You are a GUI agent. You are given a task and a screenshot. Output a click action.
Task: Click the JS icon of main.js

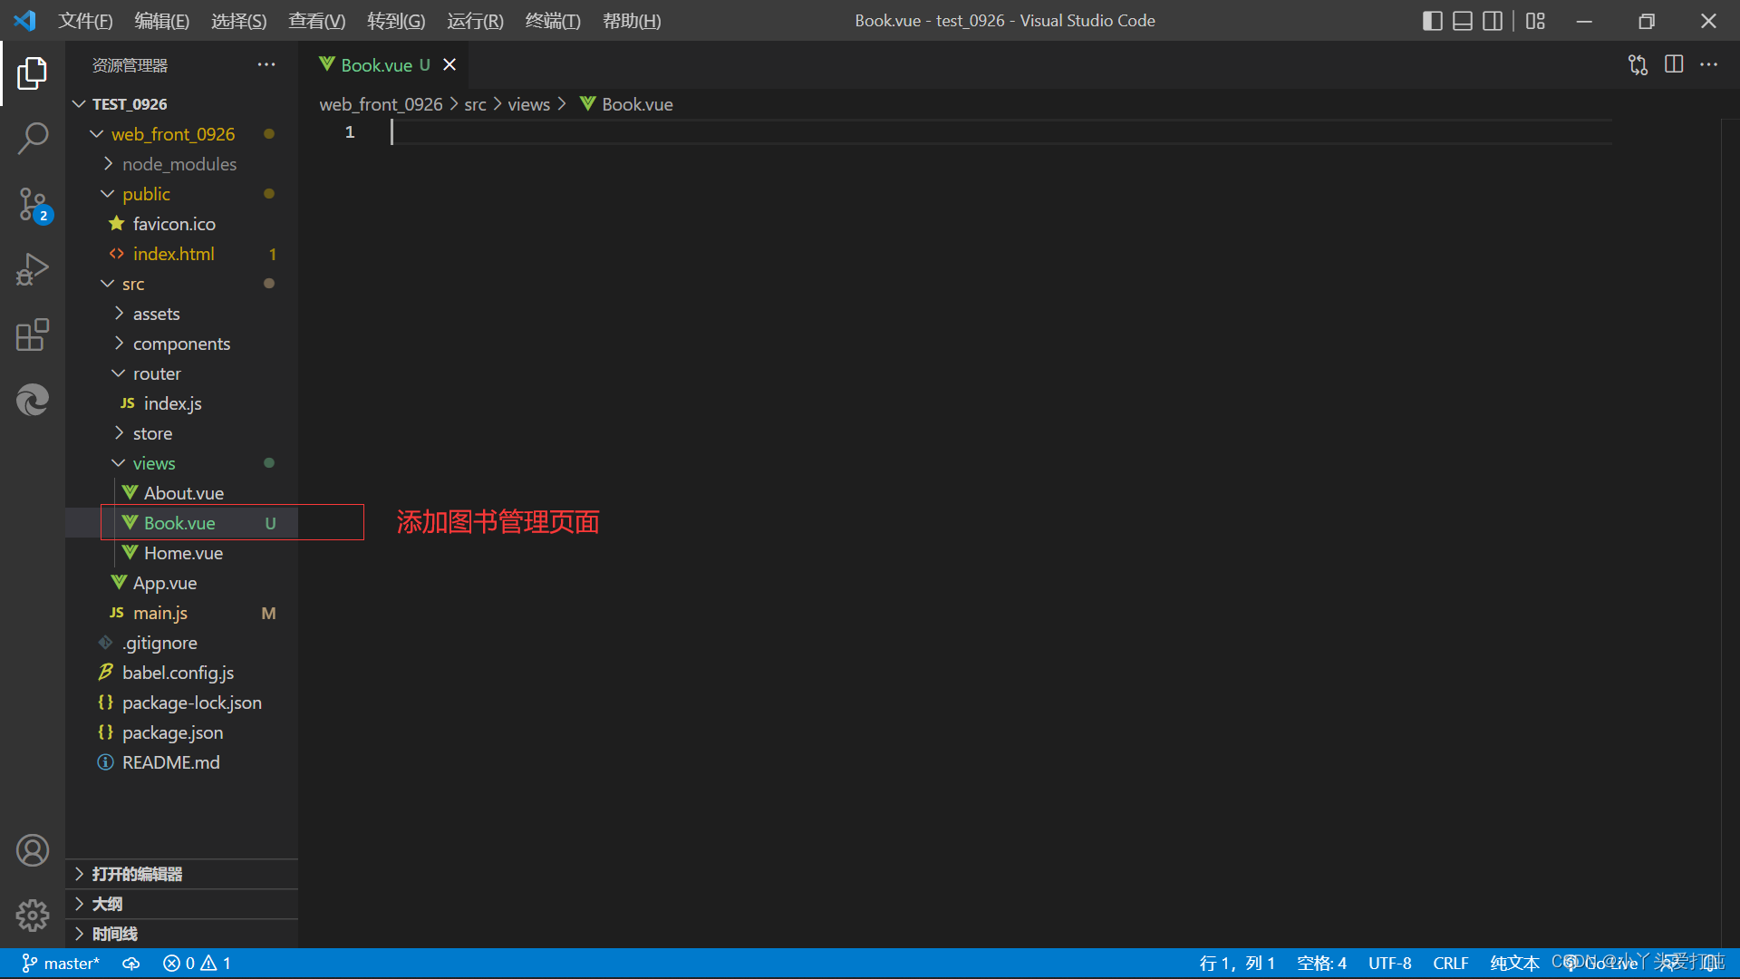coord(117,613)
